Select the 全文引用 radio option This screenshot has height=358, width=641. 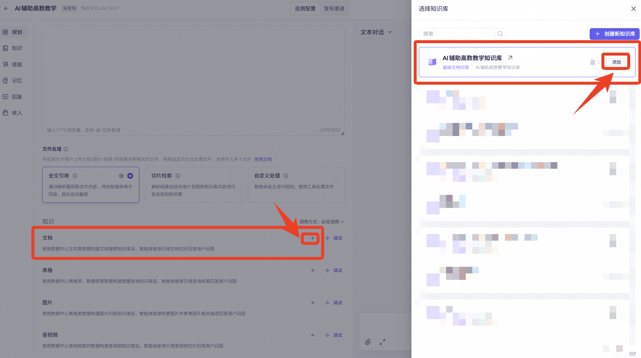[130, 176]
